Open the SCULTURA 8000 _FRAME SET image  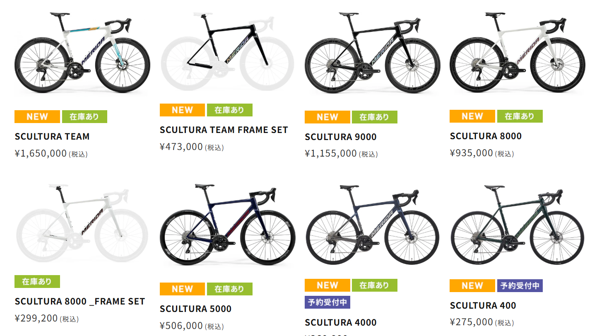(x=82, y=224)
